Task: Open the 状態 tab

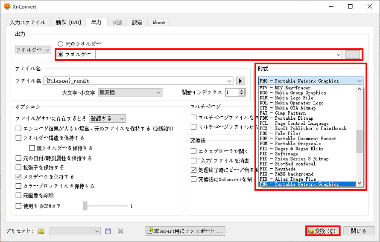Action: point(117,23)
